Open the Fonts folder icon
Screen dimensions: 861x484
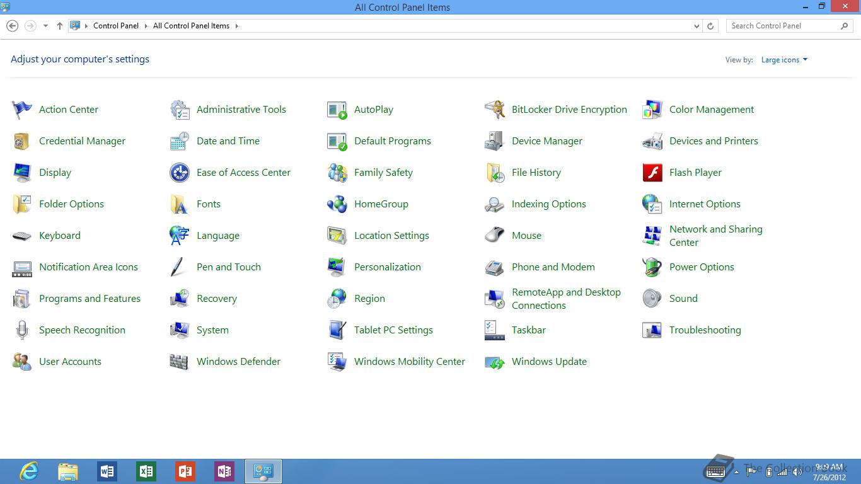[x=180, y=204]
